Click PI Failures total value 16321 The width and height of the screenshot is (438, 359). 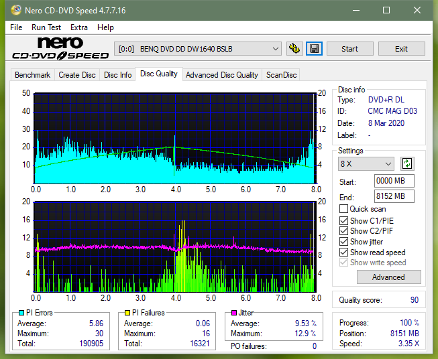(200, 344)
